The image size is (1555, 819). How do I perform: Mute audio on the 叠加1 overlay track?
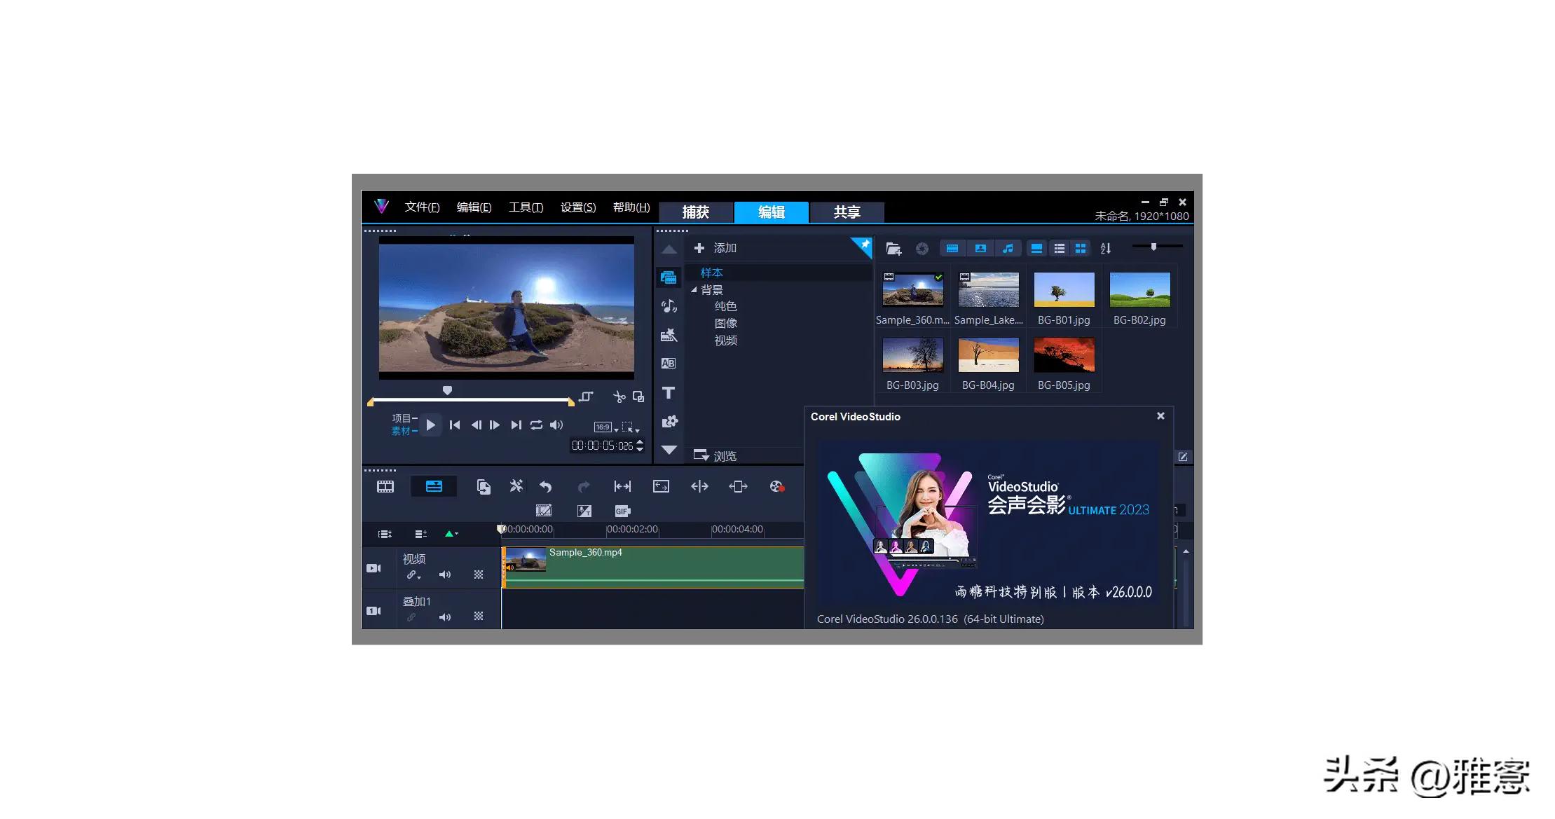446,617
